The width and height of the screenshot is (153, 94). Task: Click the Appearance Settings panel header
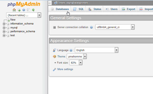point(101,41)
